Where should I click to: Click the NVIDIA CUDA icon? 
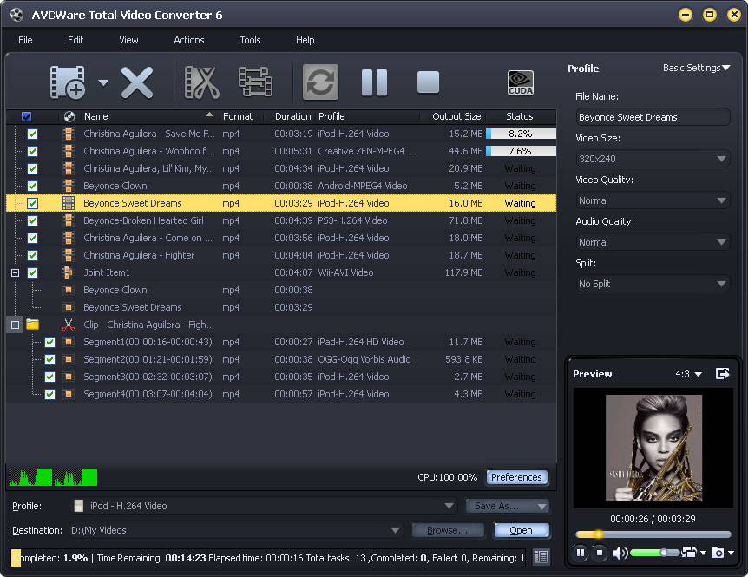pos(521,82)
